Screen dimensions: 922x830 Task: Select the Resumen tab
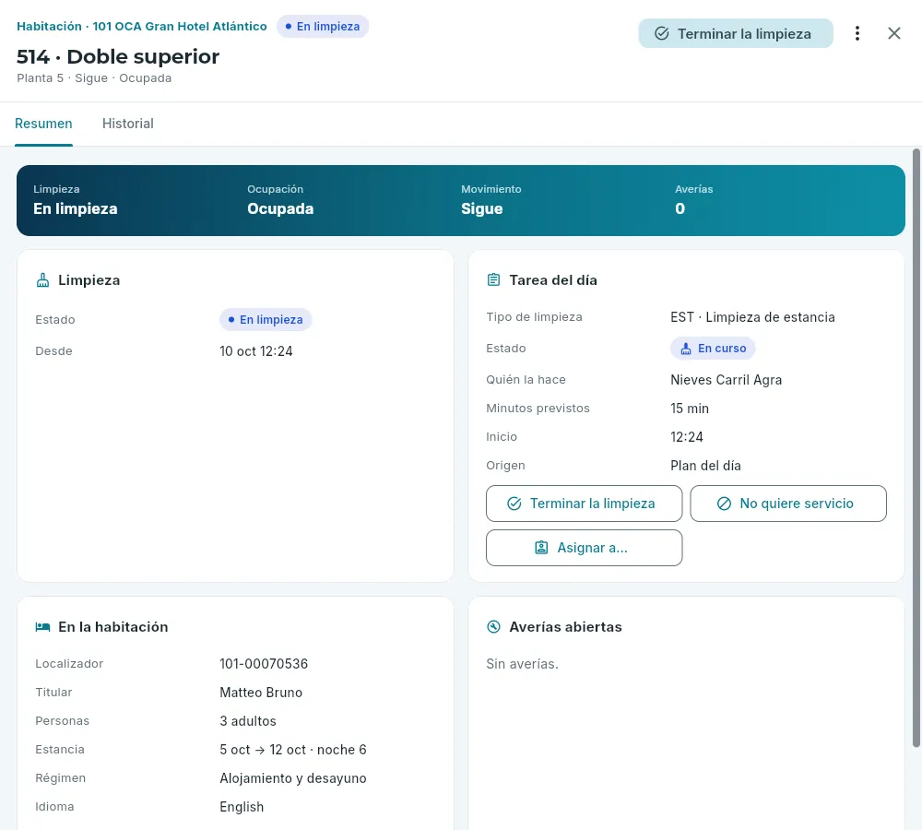tap(43, 124)
